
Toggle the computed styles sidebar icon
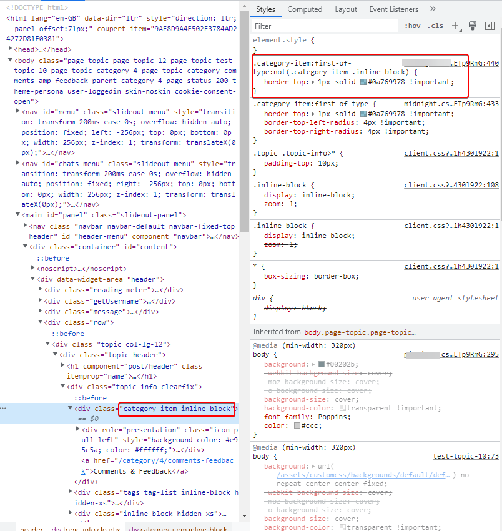[490, 26]
